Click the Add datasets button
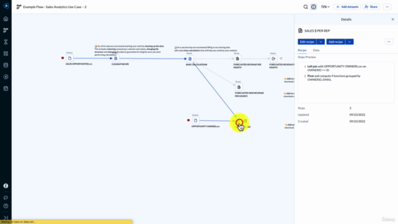This screenshot has width=398, height=224. (347, 7)
